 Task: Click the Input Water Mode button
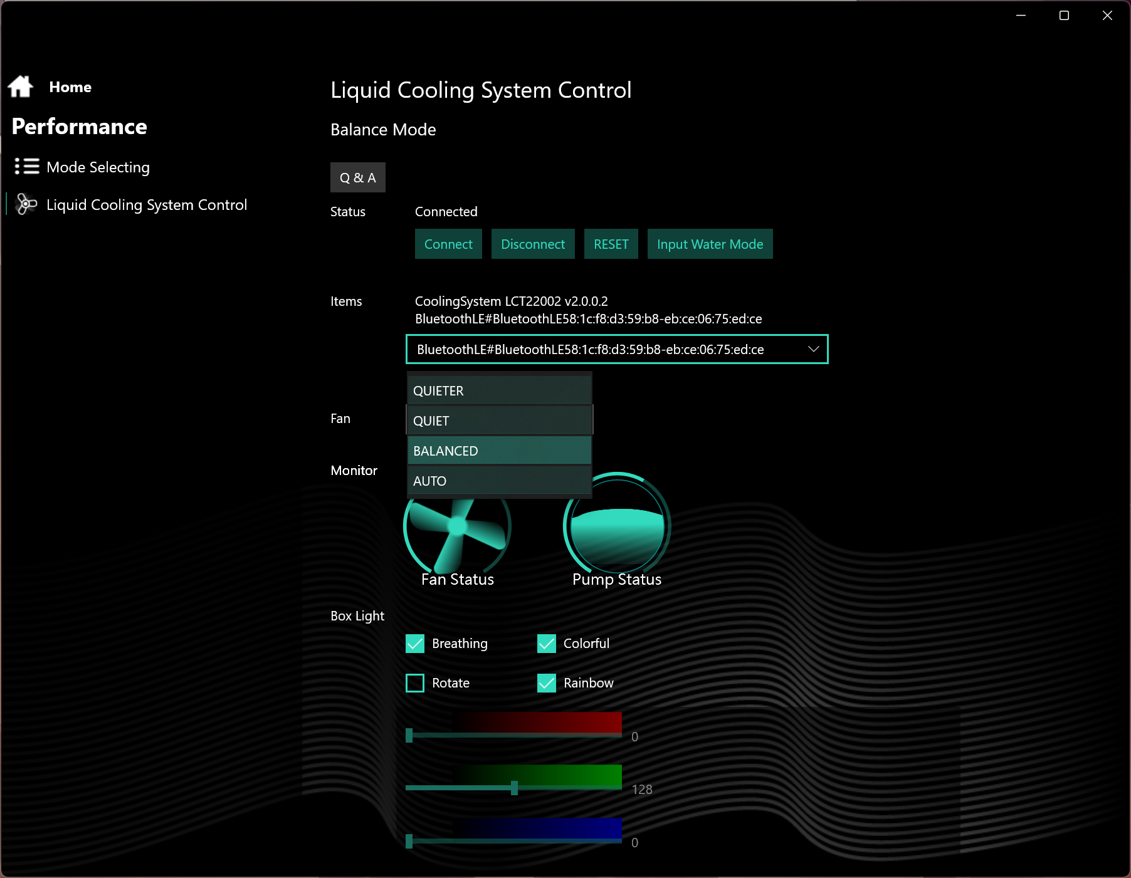click(x=710, y=244)
